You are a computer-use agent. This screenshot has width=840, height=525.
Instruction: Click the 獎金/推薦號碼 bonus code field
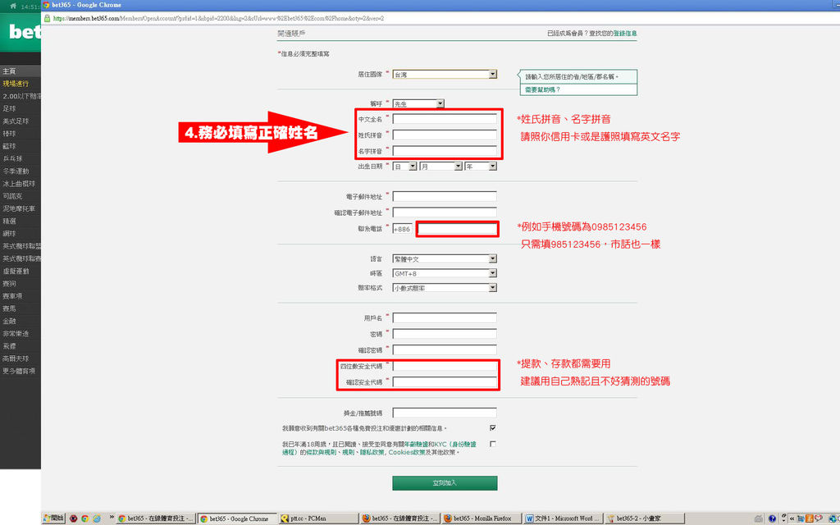[444, 413]
